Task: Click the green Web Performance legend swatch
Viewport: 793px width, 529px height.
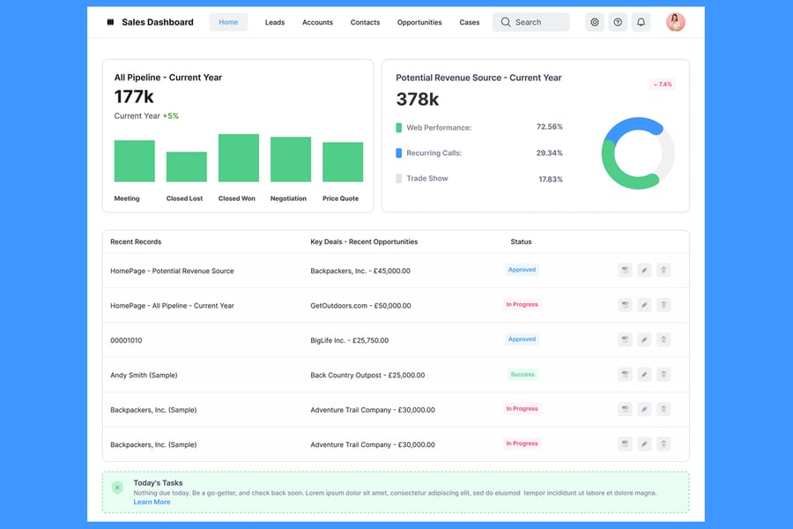Action: pos(399,128)
